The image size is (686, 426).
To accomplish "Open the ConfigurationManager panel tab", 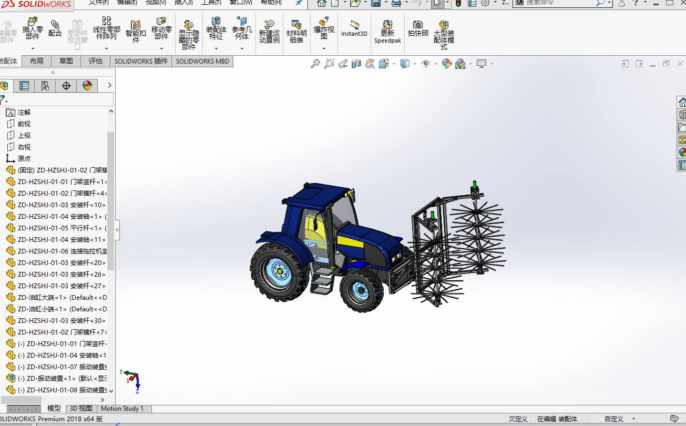I will pyautogui.click(x=45, y=86).
